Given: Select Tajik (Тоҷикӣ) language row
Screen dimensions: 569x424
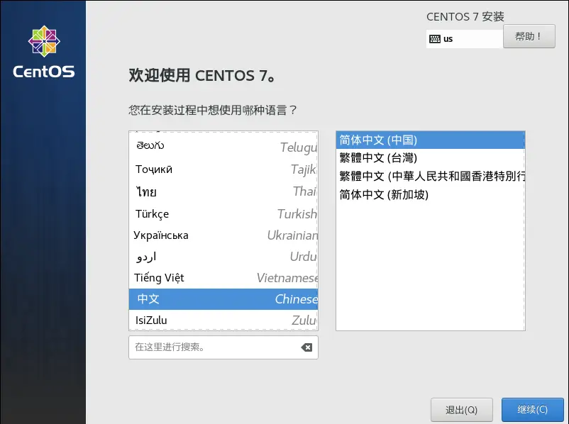Looking at the screenshot, I should point(223,169).
